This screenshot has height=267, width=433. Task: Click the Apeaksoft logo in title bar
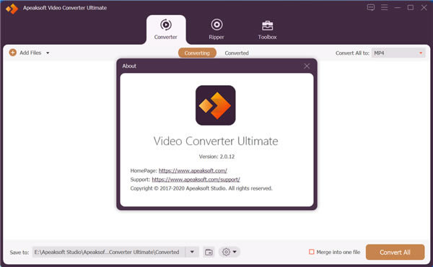point(12,9)
